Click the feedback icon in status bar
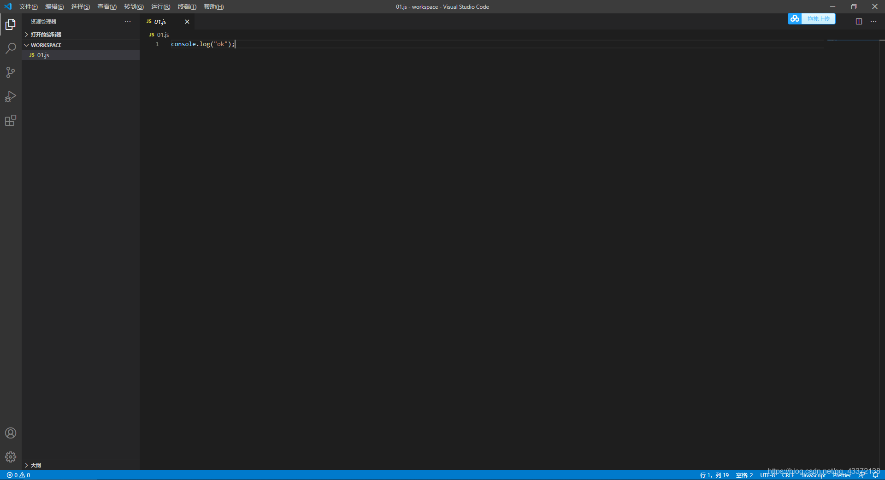 861,475
